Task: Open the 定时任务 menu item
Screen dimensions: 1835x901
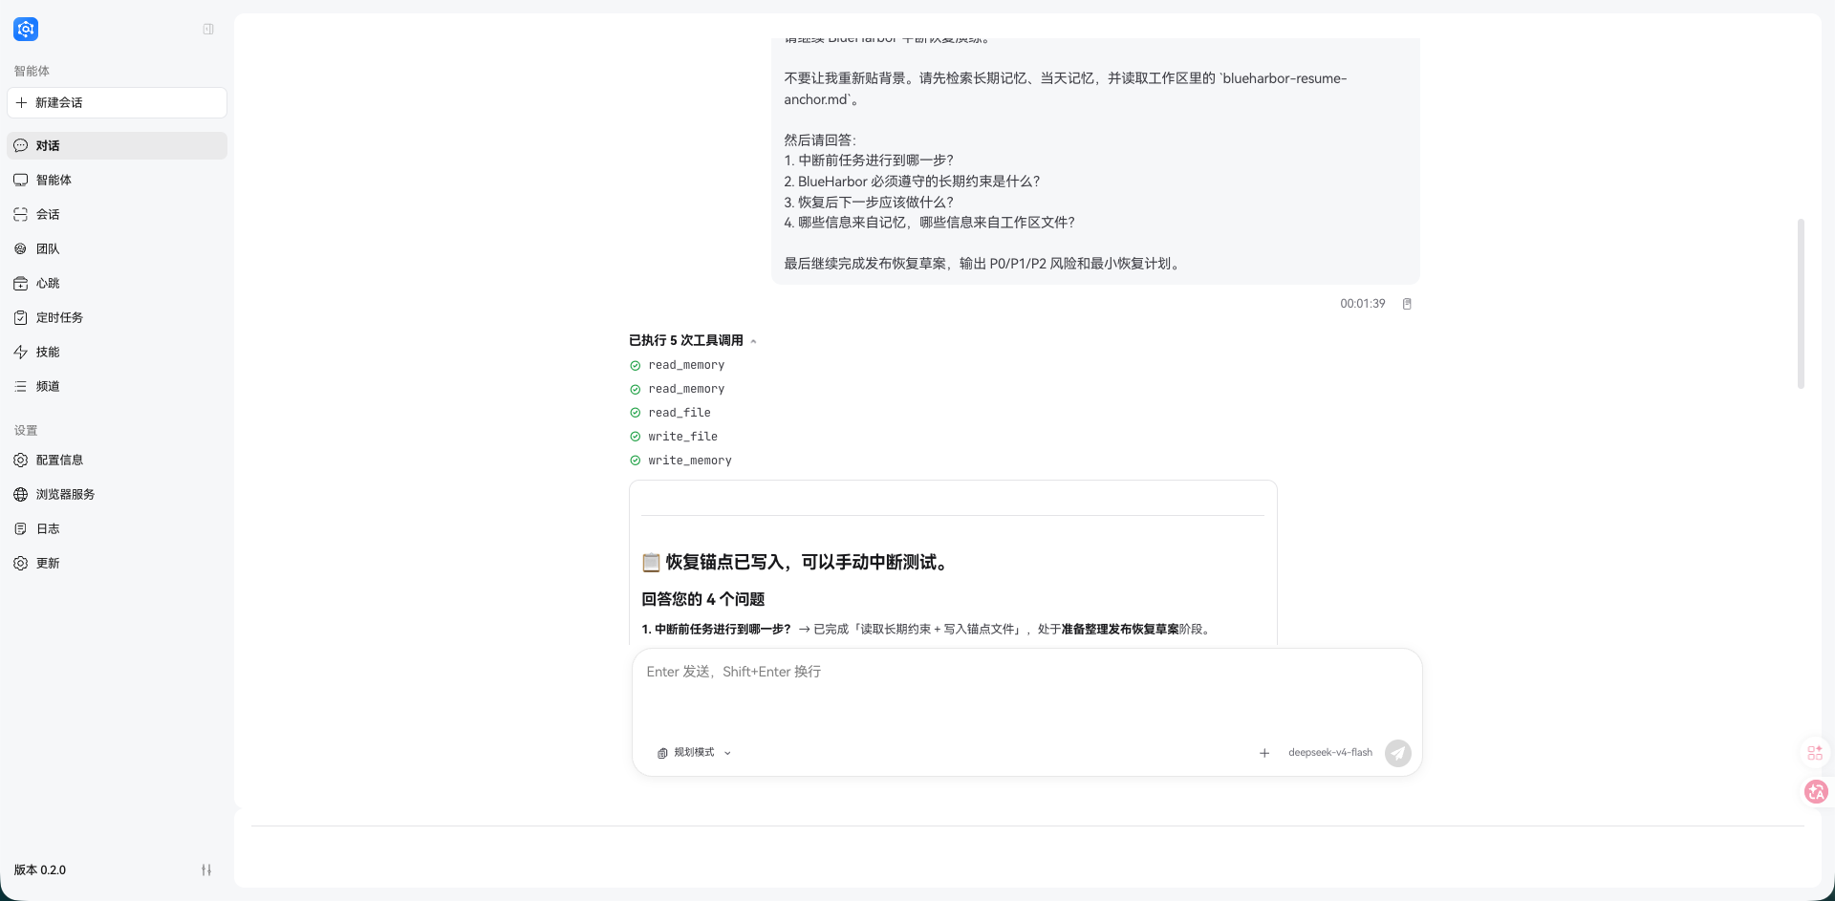Action: [x=118, y=317]
